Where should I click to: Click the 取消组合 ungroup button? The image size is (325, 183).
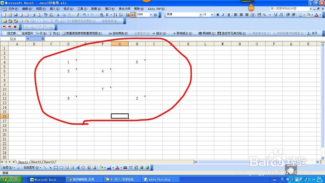click(184, 33)
